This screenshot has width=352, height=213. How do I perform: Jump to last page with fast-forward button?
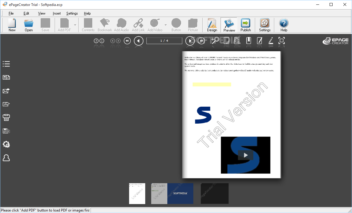tap(201, 41)
